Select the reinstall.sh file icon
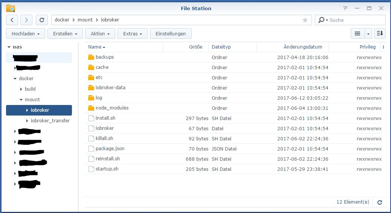The height and width of the screenshot is (213, 391). tap(91, 159)
